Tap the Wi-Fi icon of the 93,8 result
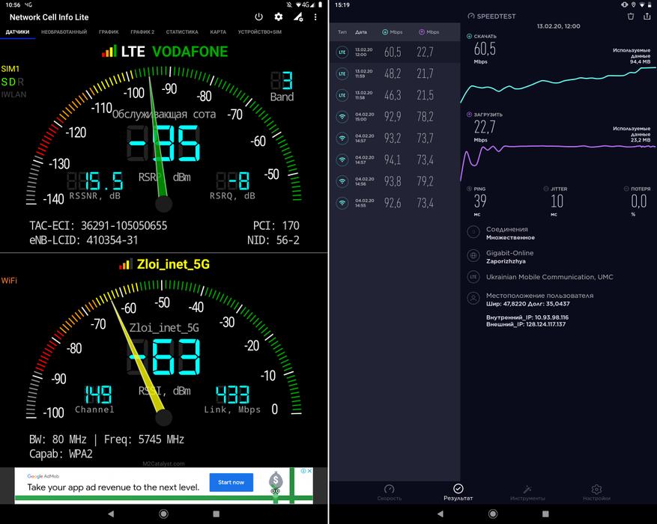 (x=342, y=181)
